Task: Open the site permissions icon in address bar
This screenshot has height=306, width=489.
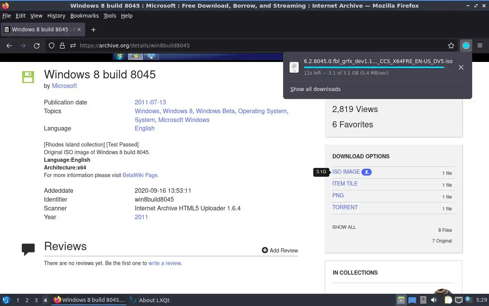Action: (x=73, y=46)
